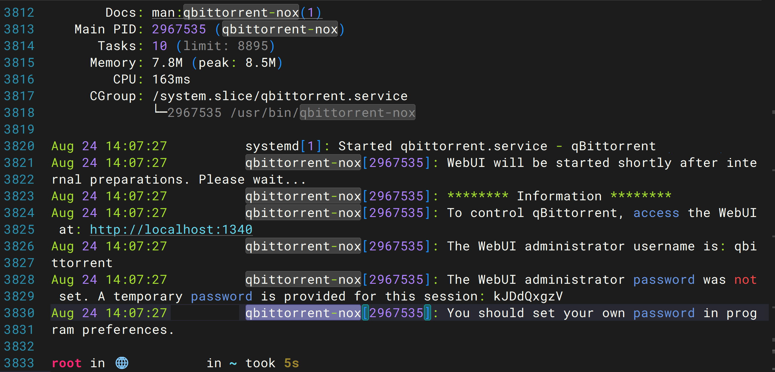Click line number 3830 on the highlighted line
Image resolution: width=775 pixels, height=372 pixels.
[x=19, y=313]
